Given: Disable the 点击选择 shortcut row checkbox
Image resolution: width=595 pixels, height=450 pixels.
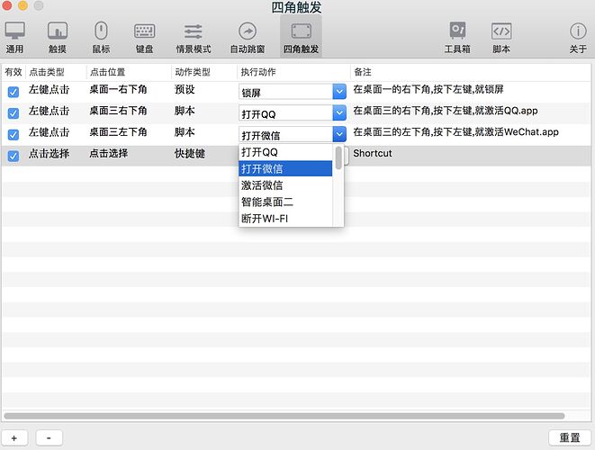Looking at the screenshot, I should pyautogui.click(x=14, y=157).
